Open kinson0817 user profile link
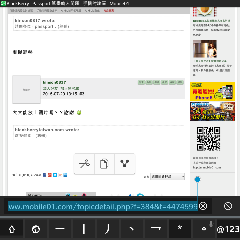Screen dimensions: 240x240 [x=54, y=82]
